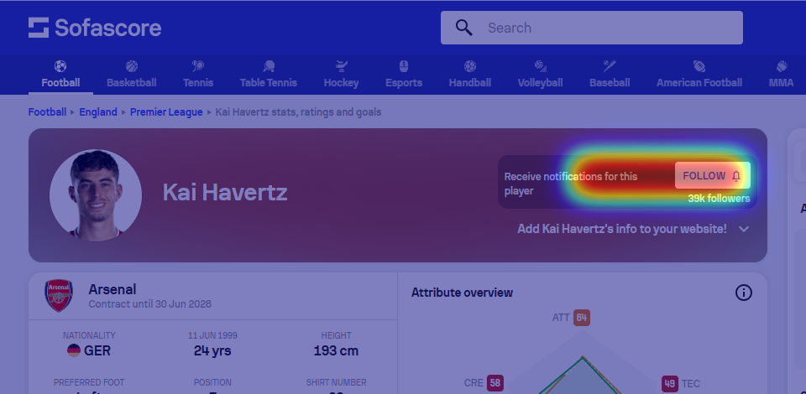
Task: Click the '193 cm' height value
Action: (x=336, y=351)
